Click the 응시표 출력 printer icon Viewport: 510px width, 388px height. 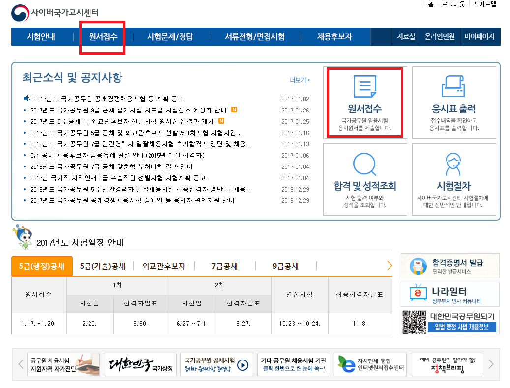tap(453, 88)
